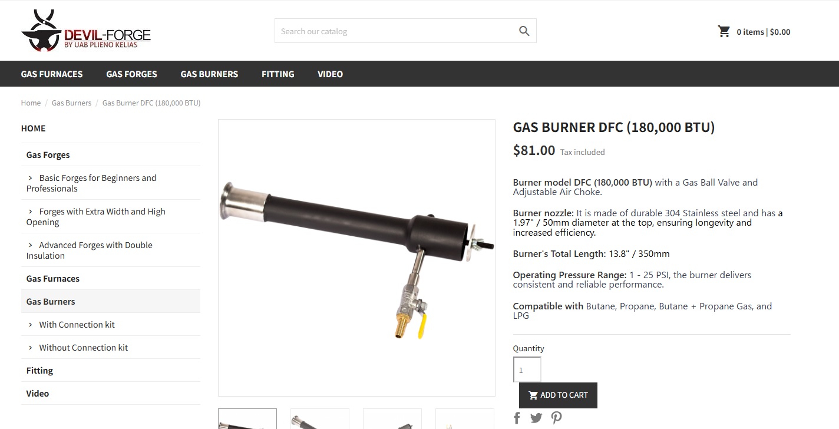Viewport: 839px width, 429px height.
Task: Expand Forges with Extra Width chevron
Action: click(x=31, y=211)
